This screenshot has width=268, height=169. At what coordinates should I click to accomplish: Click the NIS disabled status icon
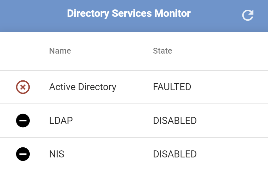23,154
